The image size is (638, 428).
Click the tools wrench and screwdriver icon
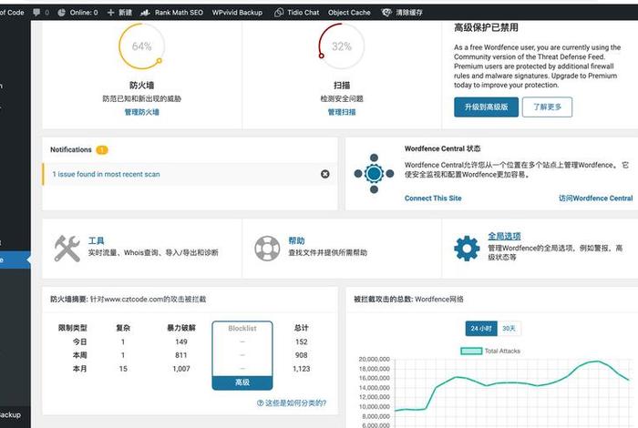point(67,249)
